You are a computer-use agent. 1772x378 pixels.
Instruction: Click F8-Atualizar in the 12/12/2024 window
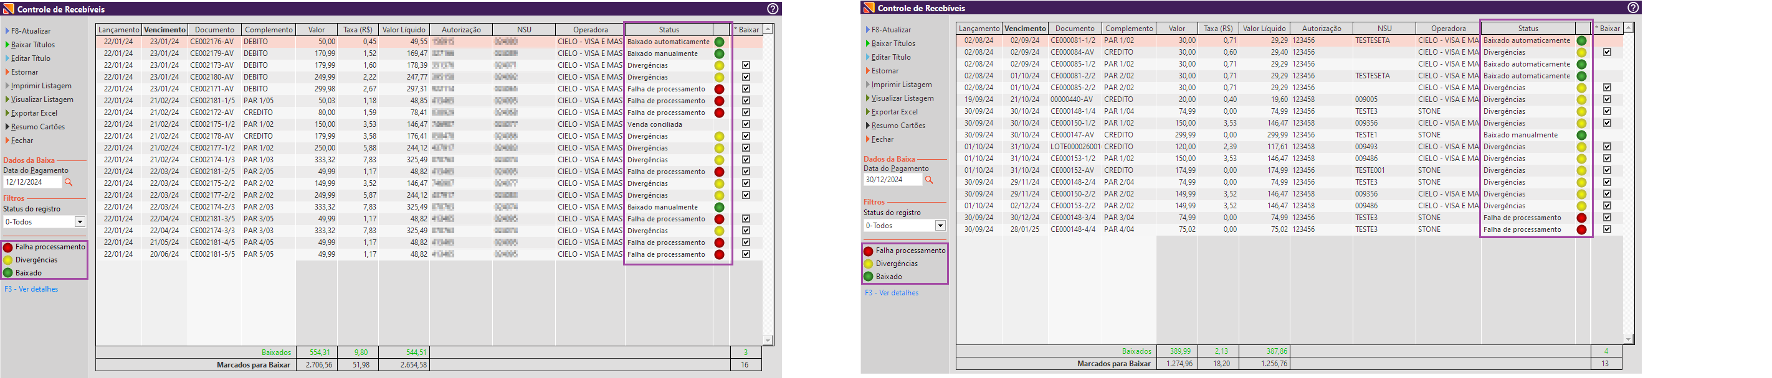pos(31,31)
